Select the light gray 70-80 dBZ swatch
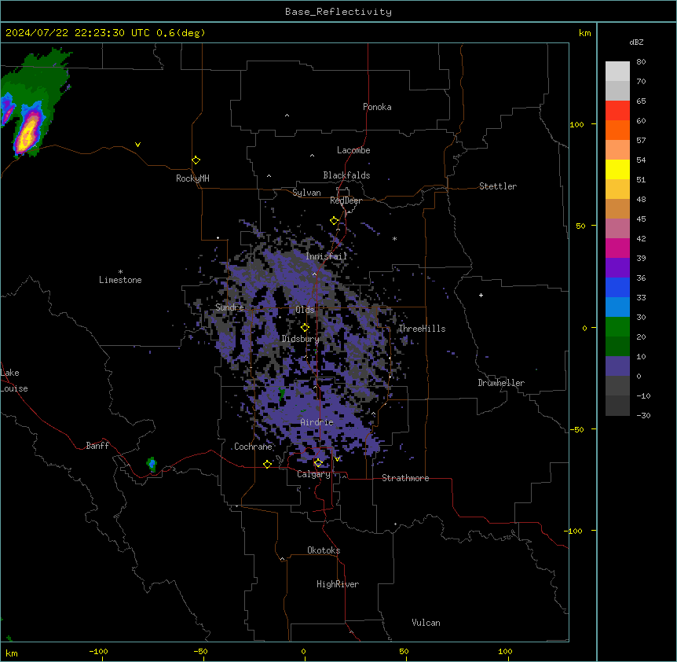 pyautogui.click(x=617, y=72)
